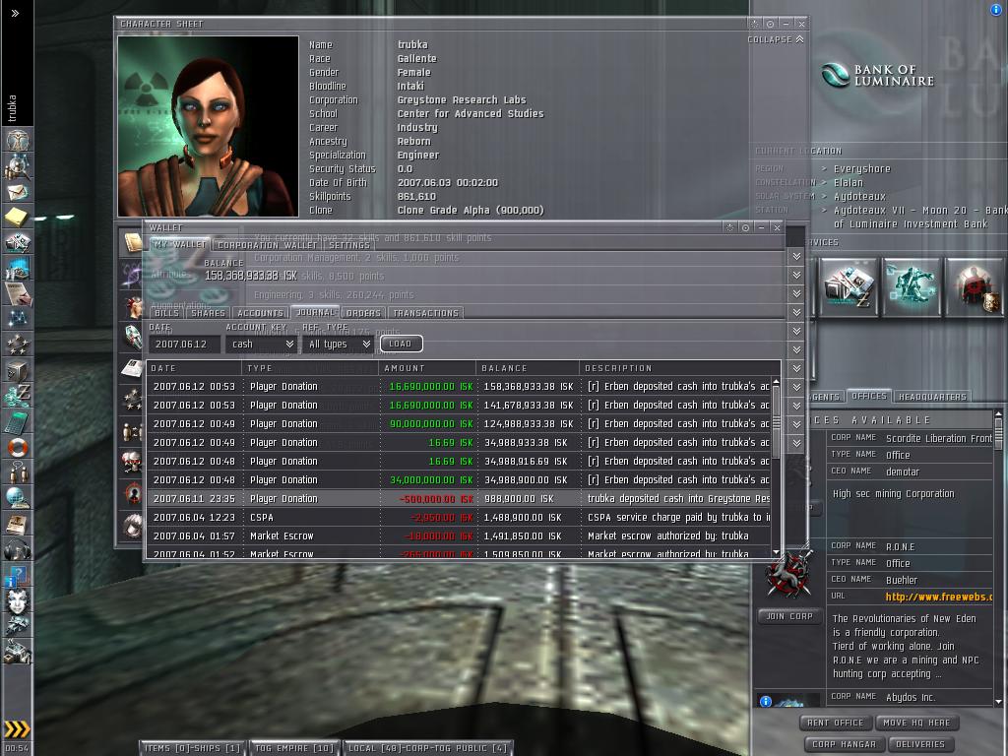
Task: Open the question mark info icon in sidebar
Action: (18, 575)
